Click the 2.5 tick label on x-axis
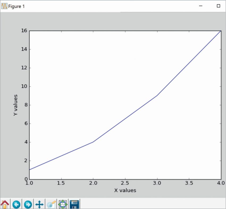The height and width of the screenshot is (209, 226). pyautogui.click(x=125, y=183)
